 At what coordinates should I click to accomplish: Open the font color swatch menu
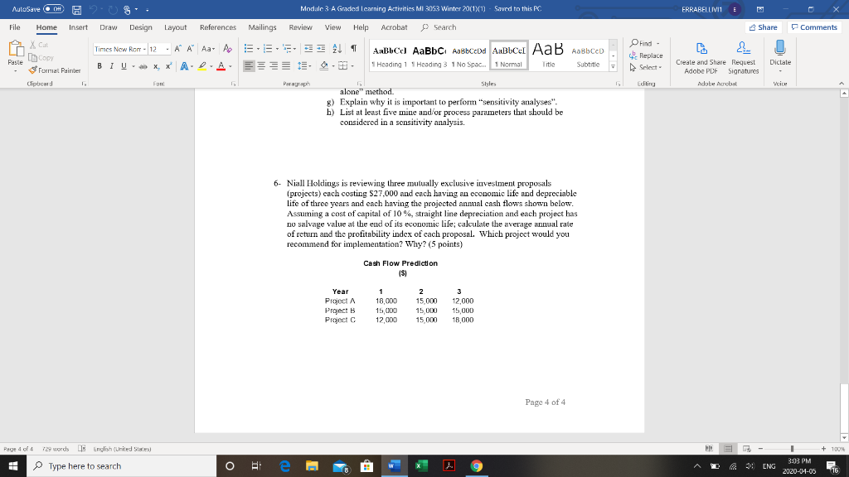tap(230, 66)
